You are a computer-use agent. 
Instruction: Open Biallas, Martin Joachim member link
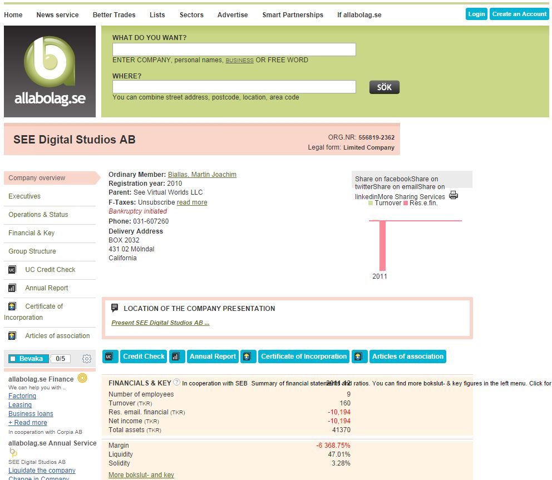coord(202,175)
